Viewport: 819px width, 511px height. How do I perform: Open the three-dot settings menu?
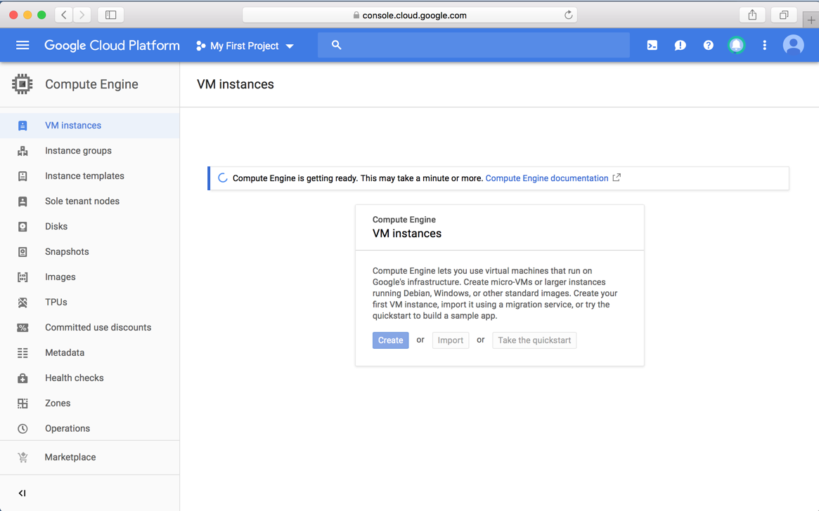tap(765, 46)
